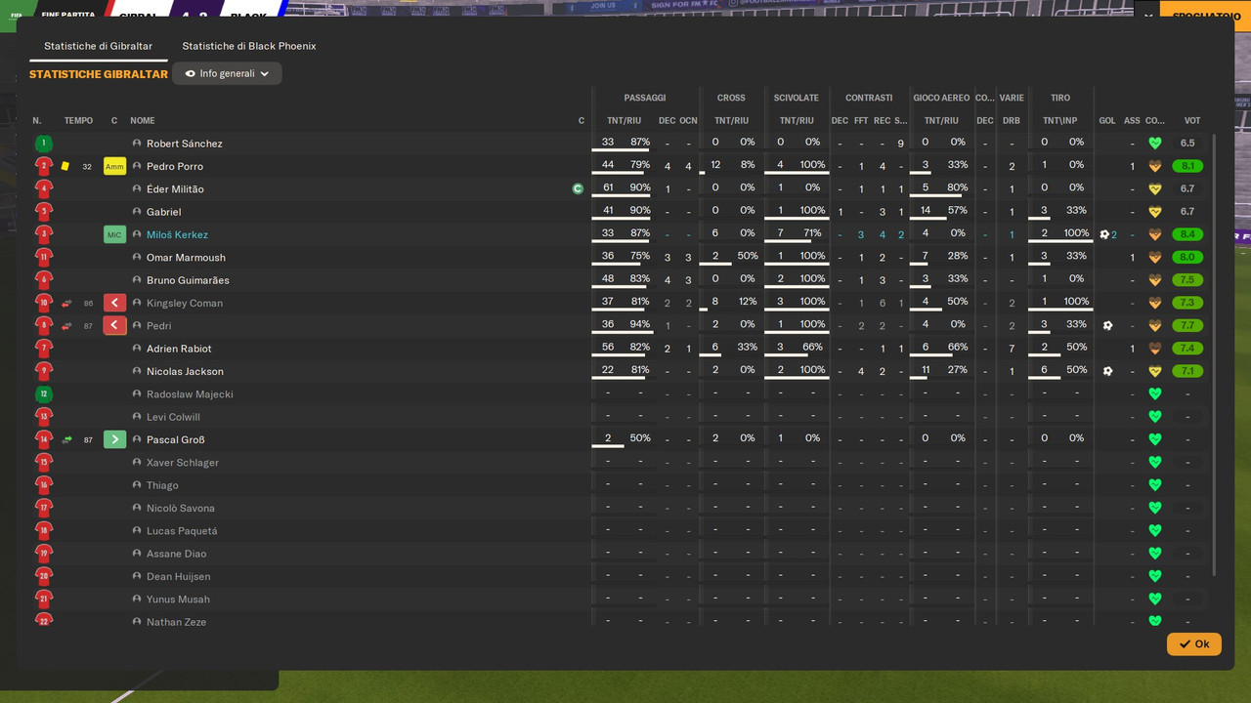This screenshot has height=703, width=1251.
Task: Click the person icon beside Bruno Guimarães
Action: (137, 280)
